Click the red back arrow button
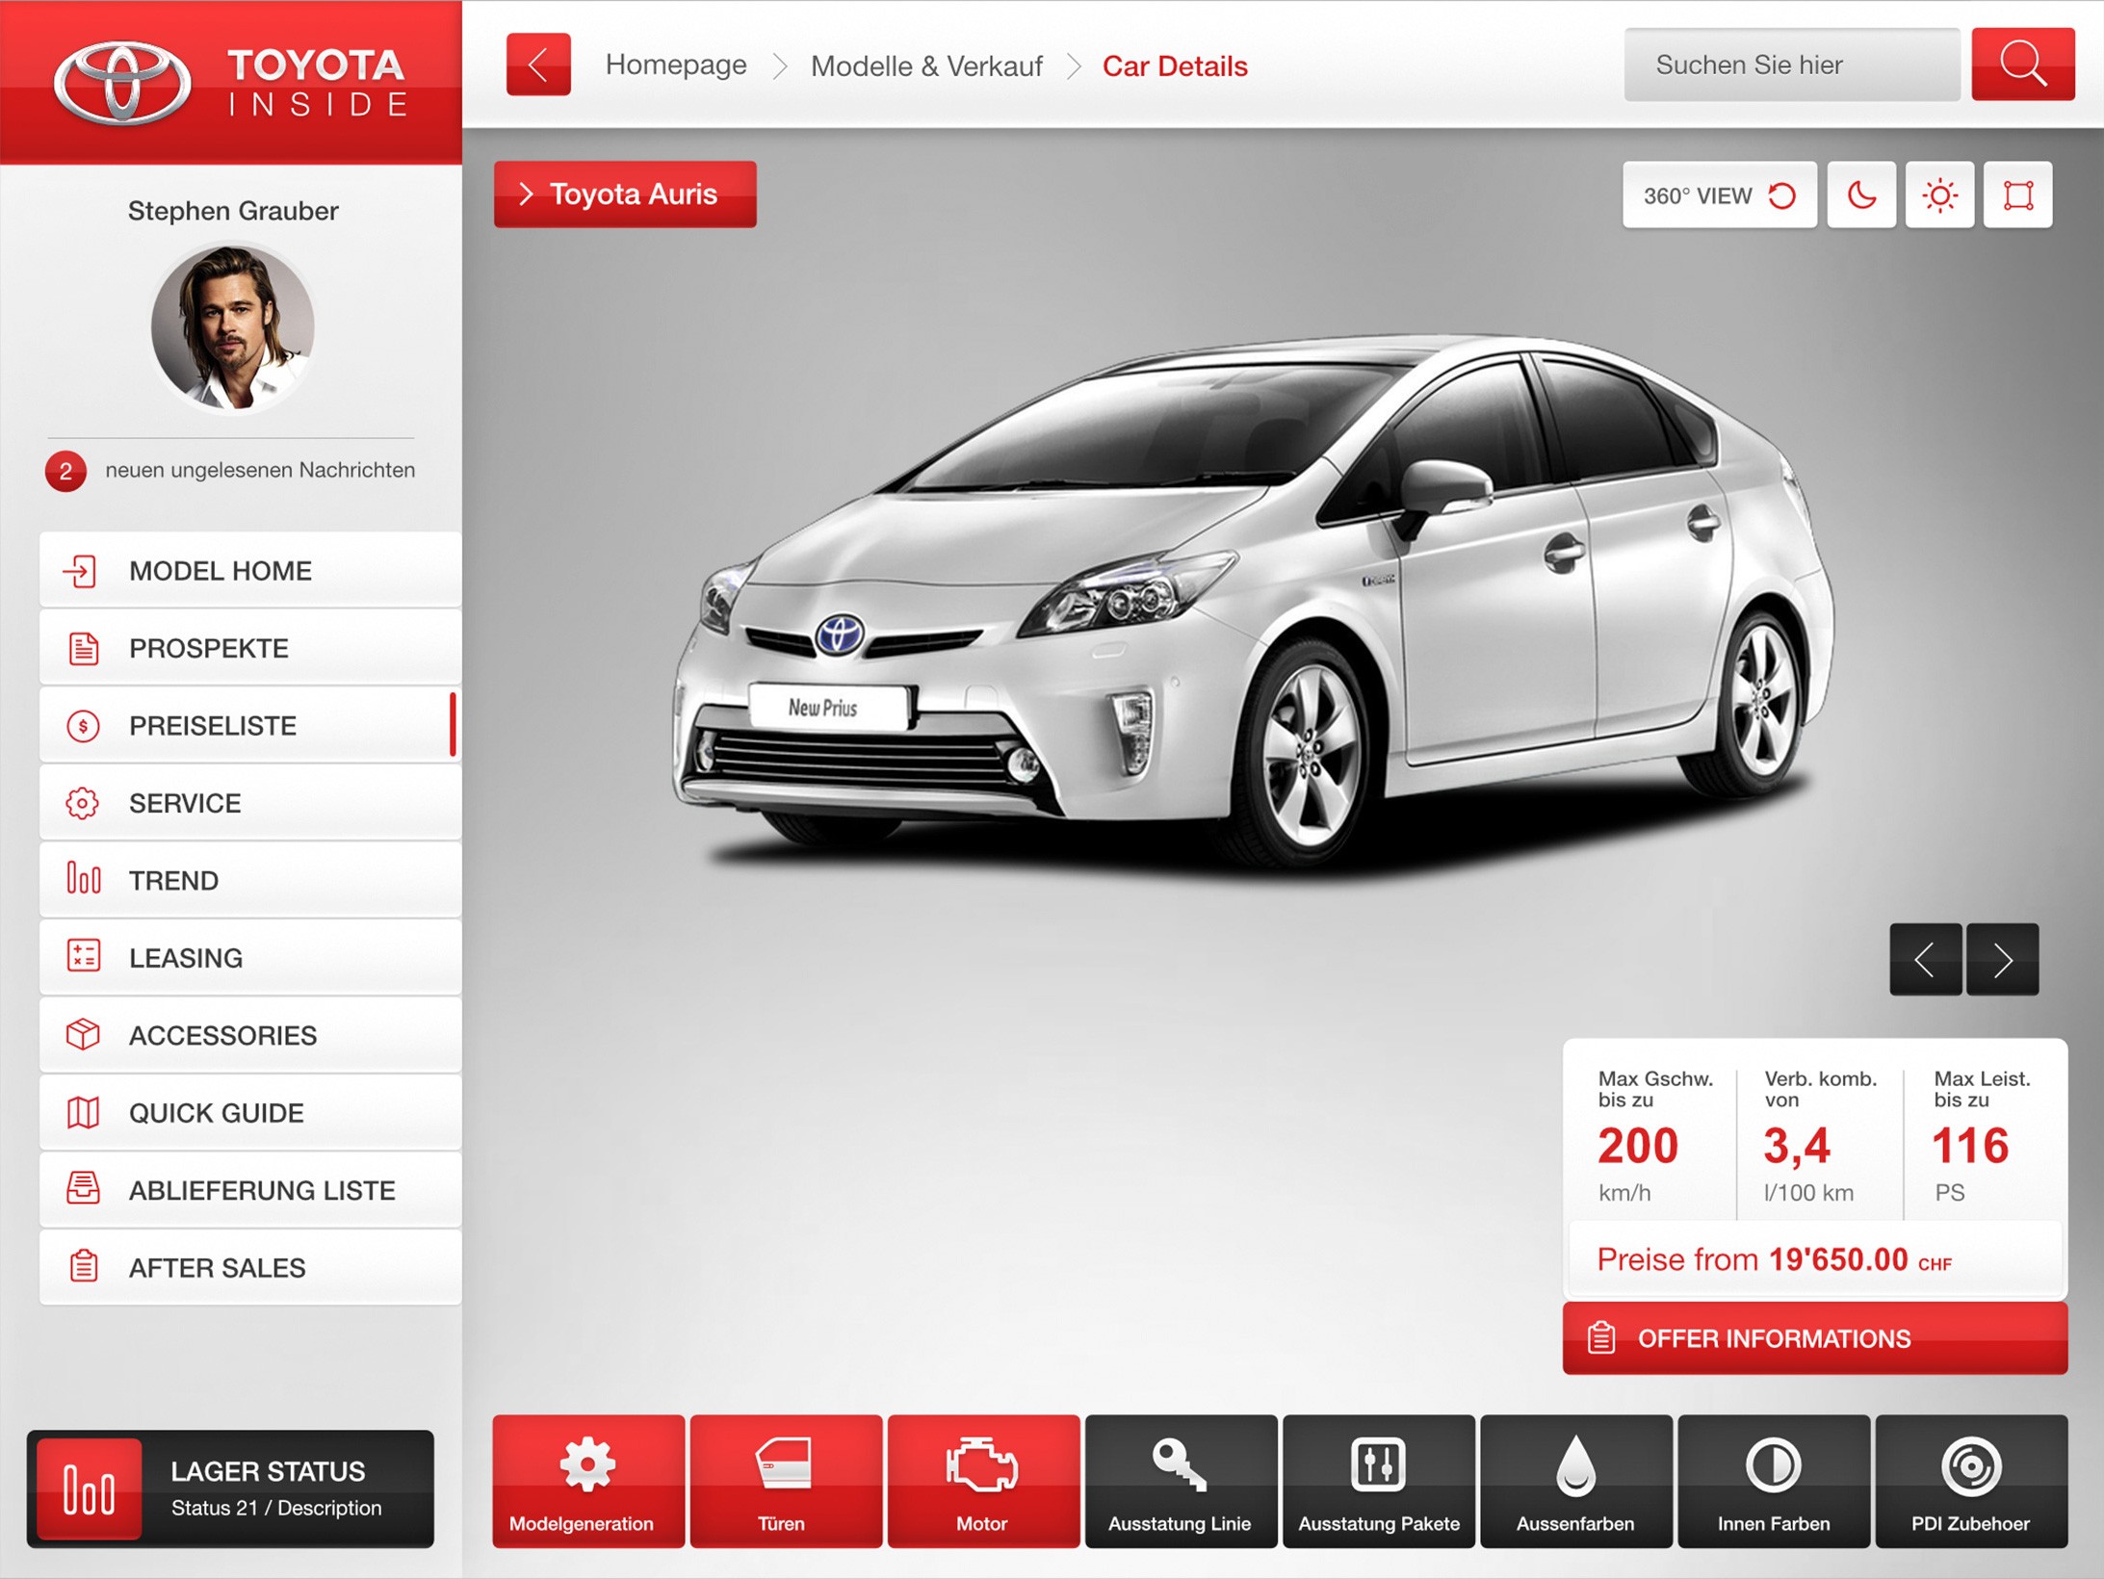The height and width of the screenshot is (1579, 2104). click(x=538, y=65)
